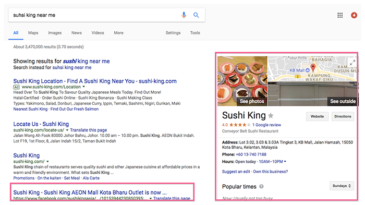This screenshot has width=365, height=205.
Task: Open the search Tools menu
Action: (195, 33)
